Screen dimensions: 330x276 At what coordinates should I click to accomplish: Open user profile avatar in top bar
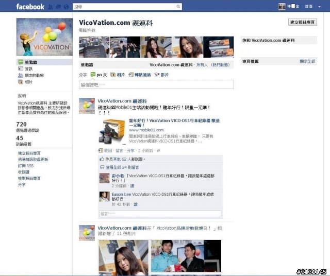[x=282, y=7]
